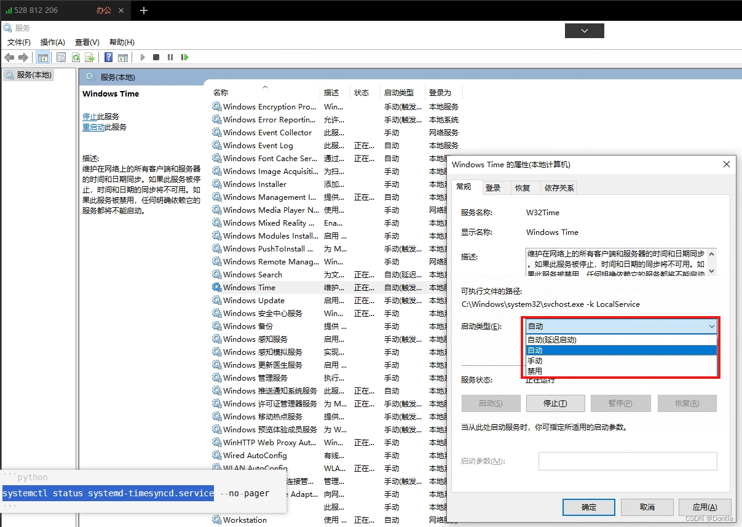Image resolution: width=742 pixels, height=527 pixels.
Task: Click the Back arrow in the toolbar
Action: point(9,57)
